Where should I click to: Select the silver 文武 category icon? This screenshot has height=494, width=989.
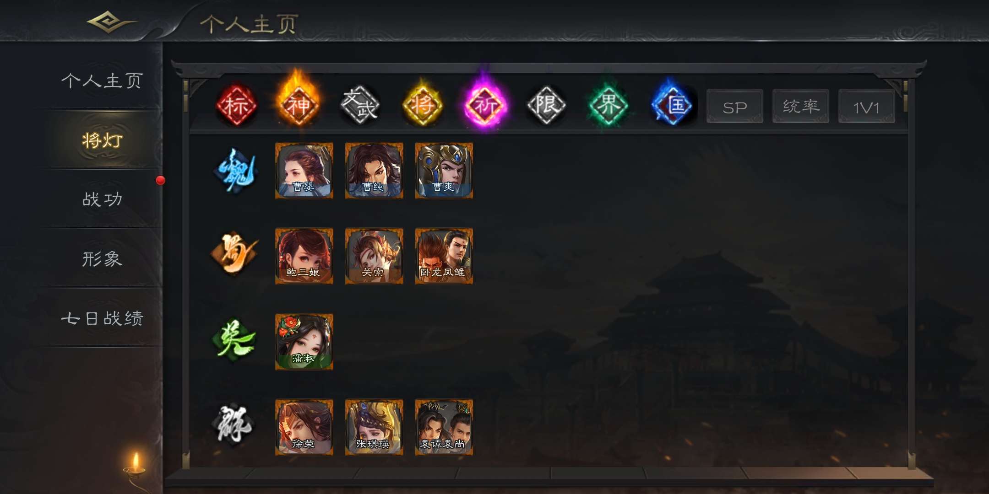click(x=360, y=105)
